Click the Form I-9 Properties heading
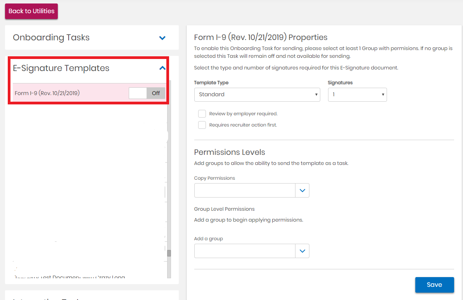463x300 pixels. click(261, 37)
